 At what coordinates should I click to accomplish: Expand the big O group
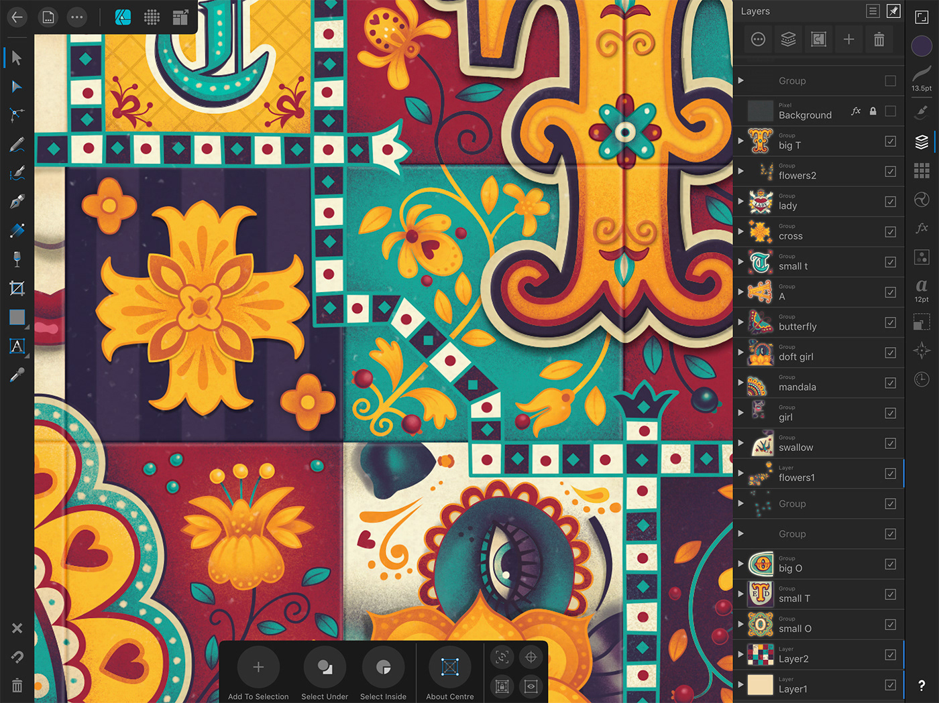click(x=740, y=564)
